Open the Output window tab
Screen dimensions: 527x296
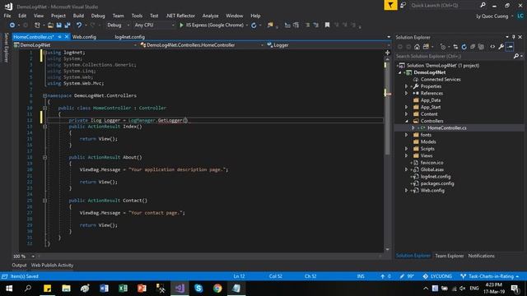click(19, 265)
